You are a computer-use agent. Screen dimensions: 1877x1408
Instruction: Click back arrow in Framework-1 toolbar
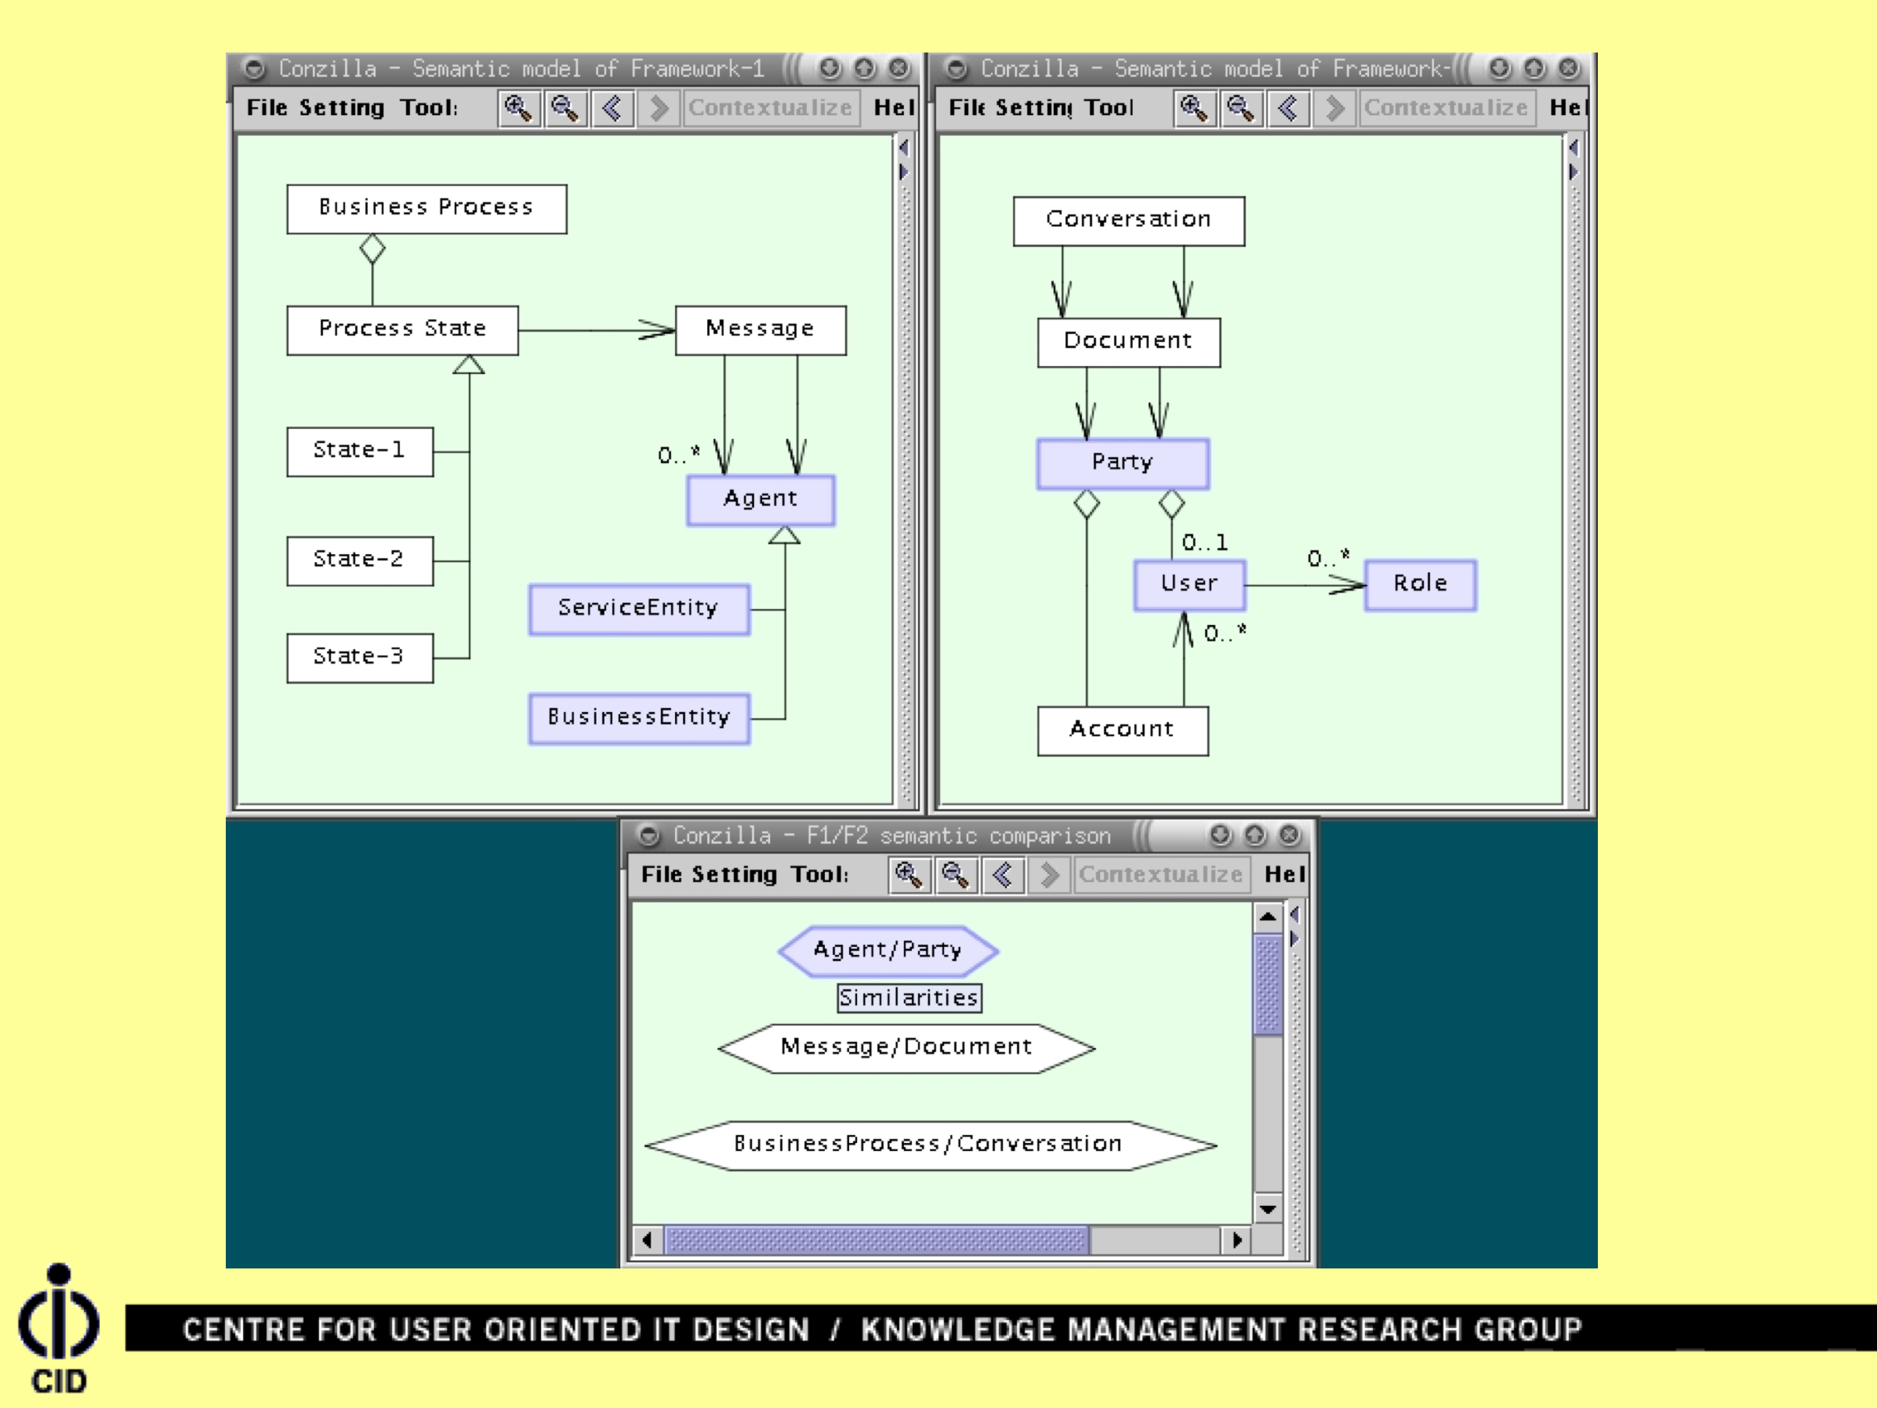point(612,109)
